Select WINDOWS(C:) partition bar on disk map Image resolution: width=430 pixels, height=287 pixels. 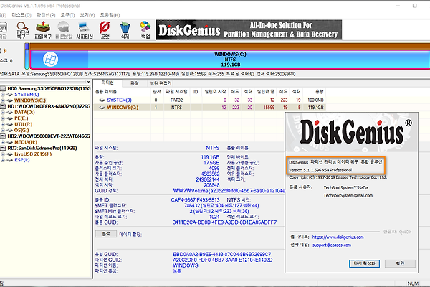pyautogui.click(x=230, y=60)
